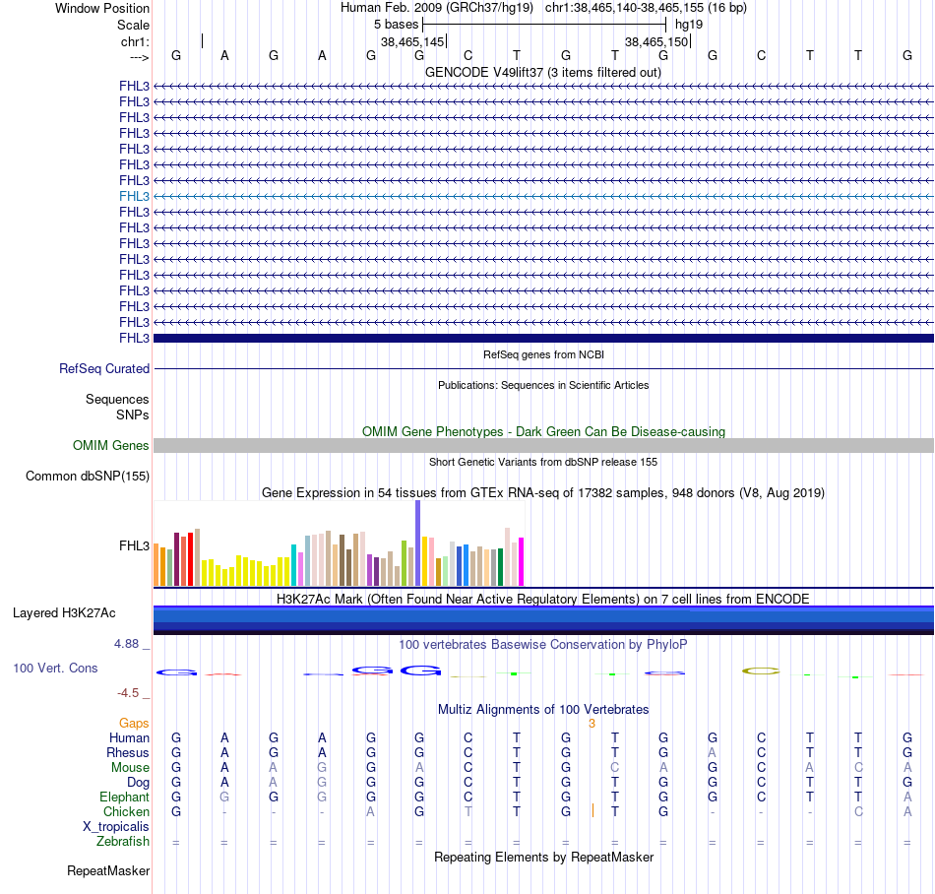Screen dimensions: 935x894
Task: Click the Chicken alignment row label
Action: click(x=126, y=811)
